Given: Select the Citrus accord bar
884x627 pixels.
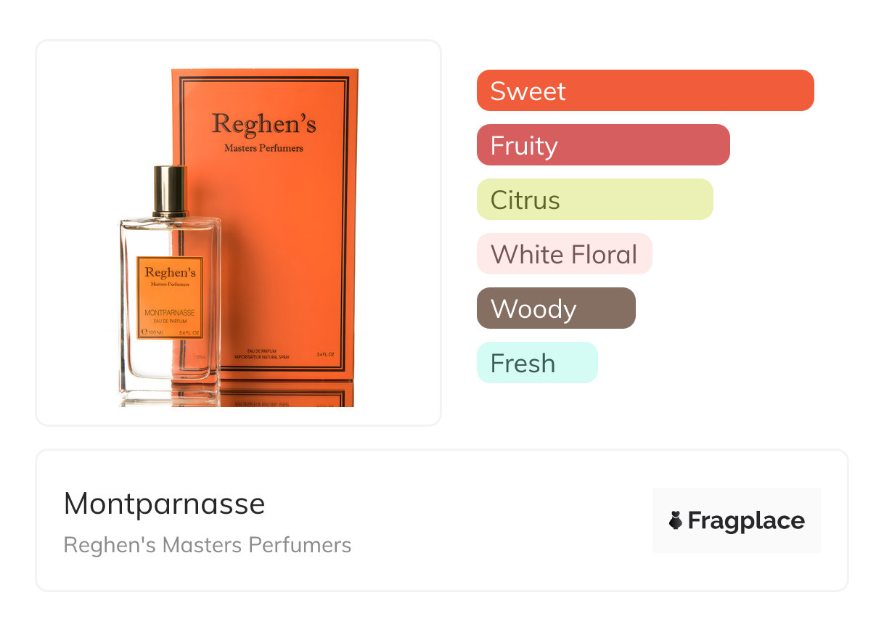Looking at the screenshot, I should tap(595, 200).
